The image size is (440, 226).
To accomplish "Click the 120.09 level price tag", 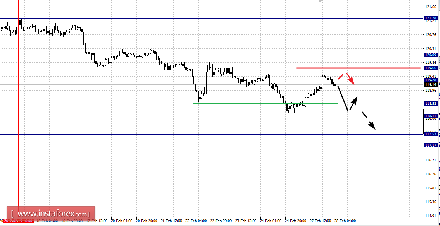I will point(430,55).
